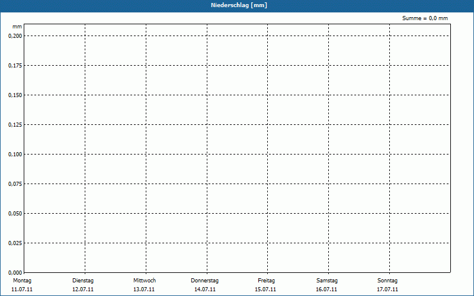Viewport: 474px width, 296px height.
Task: Select the 'Mittwoch' day label
Action: 145,281
